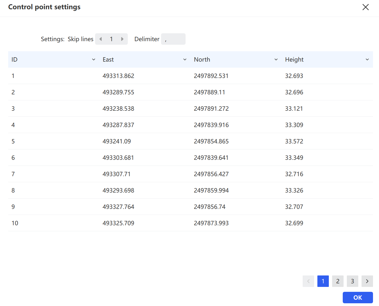Screen dimensions: 379x306
Task: Go to page 2
Action: tap(338, 281)
